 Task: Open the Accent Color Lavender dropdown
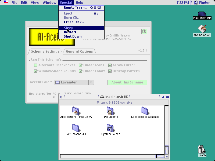coord(74,82)
